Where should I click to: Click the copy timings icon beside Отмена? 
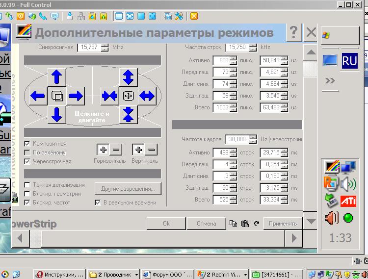tap(234, 224)
